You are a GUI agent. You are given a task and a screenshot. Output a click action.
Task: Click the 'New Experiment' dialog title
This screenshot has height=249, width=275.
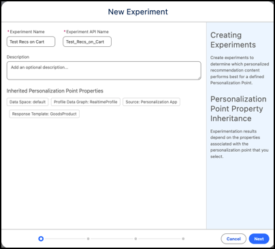click(x=137, y=12)
